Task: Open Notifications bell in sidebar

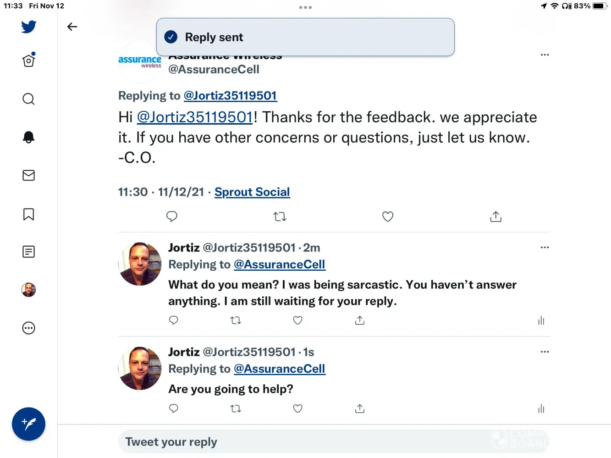Action: [28, 137]
